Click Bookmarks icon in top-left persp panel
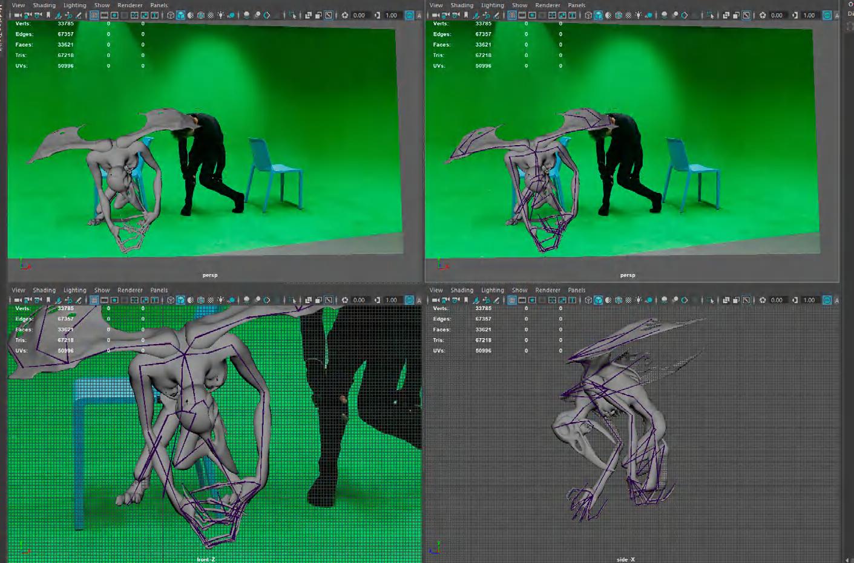This screenshot has height=563, width=854. click(x=48, y=15)
